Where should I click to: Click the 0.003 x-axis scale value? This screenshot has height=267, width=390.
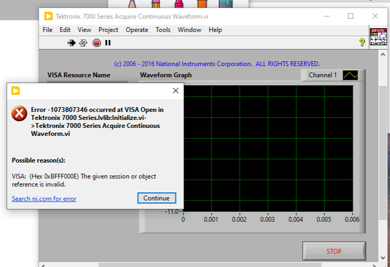(268, 220)
